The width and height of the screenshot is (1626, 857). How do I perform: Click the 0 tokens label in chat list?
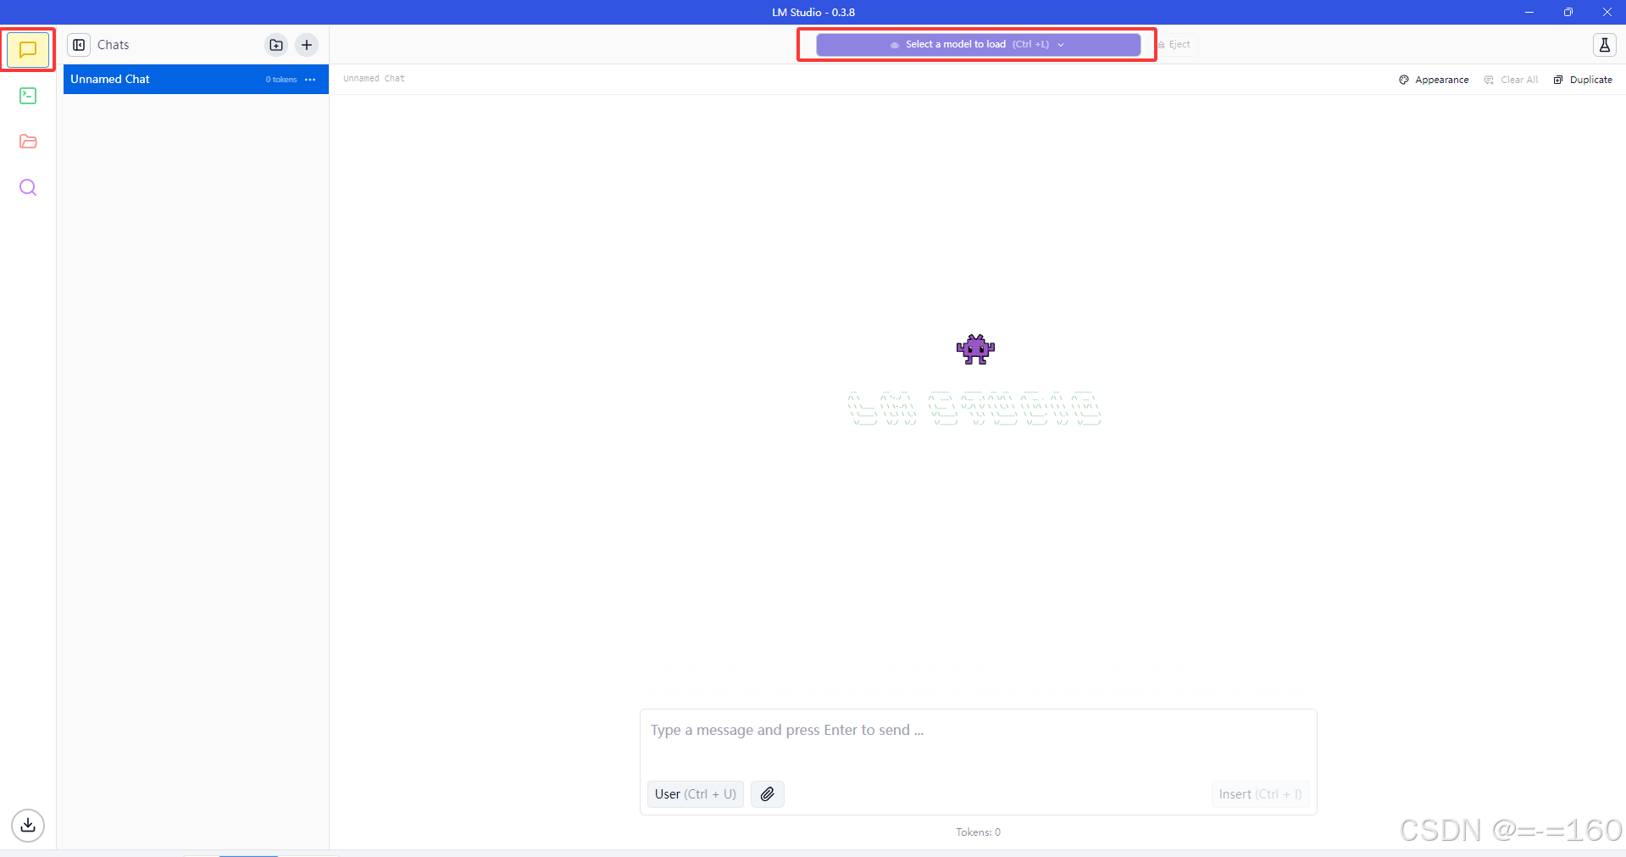pyautogui.click(x=281, y=80)
